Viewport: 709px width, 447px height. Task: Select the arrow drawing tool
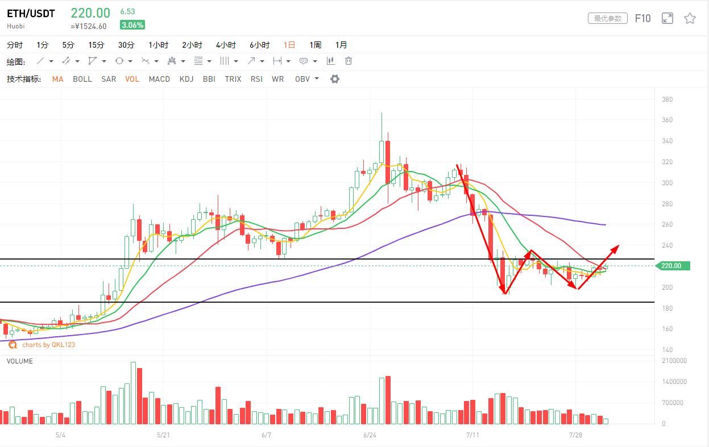pos(251,61)
